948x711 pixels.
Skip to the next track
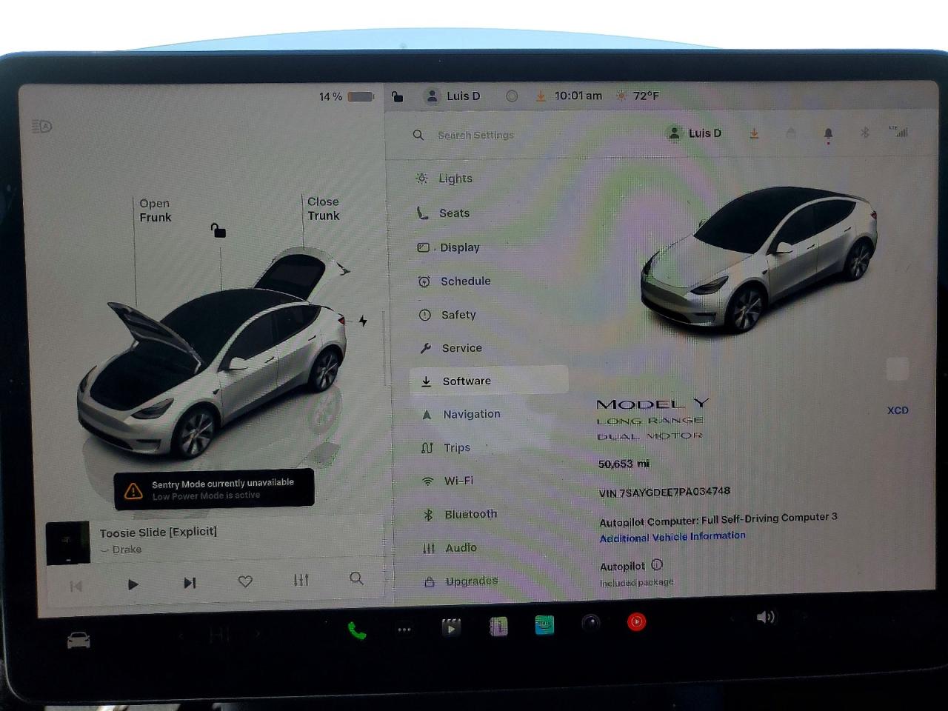click(x=190, y=583)
